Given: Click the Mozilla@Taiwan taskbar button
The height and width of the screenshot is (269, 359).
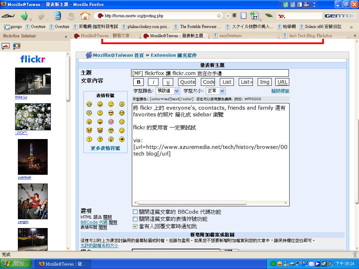Looking at the screenshot, I should click(63, 264).
